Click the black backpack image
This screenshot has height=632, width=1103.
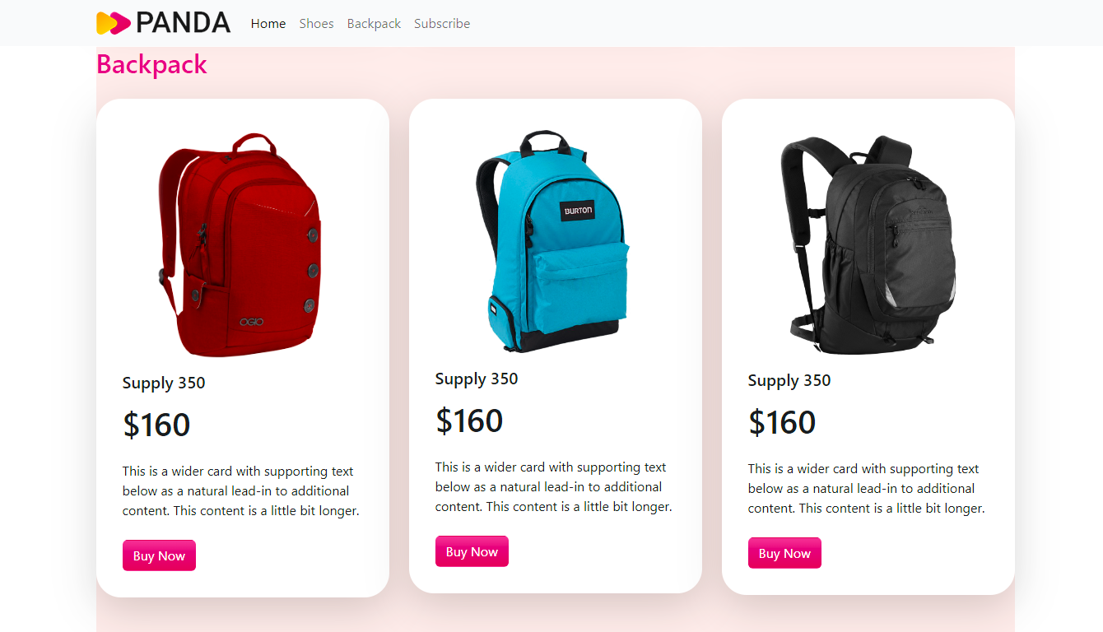click(869, 244)
